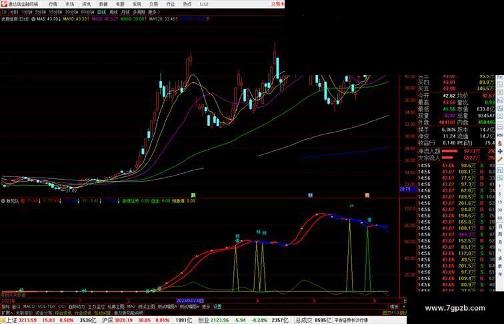Open the 数据 menu

point(103,4)
